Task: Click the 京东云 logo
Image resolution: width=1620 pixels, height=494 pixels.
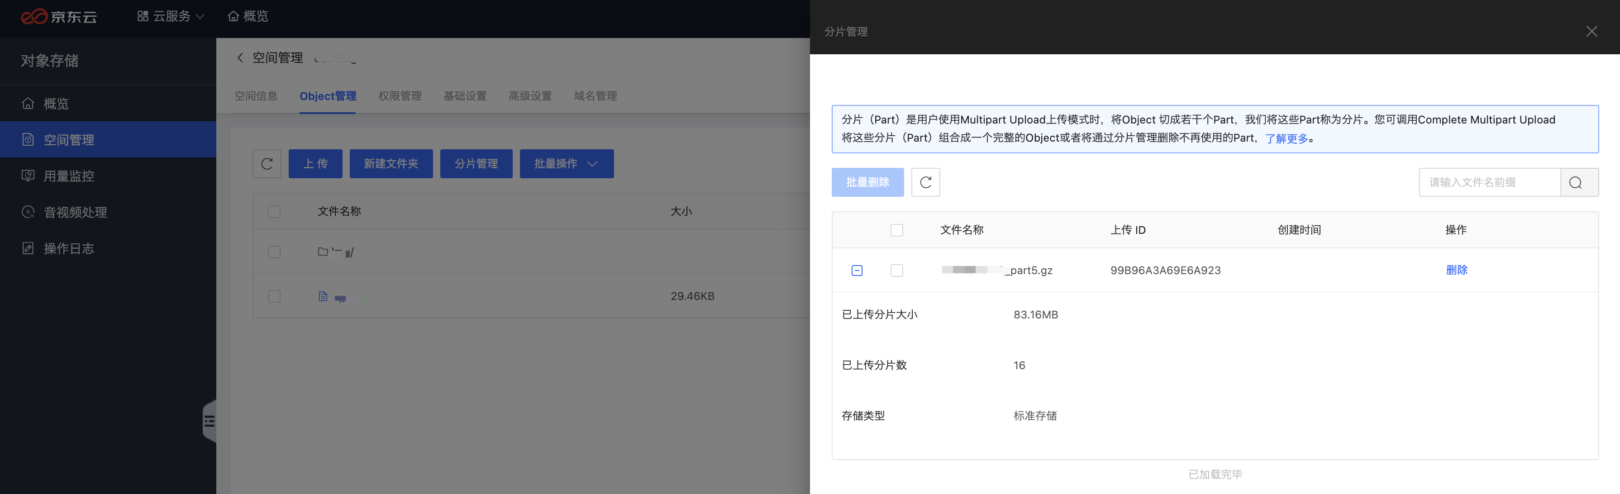Action: (x=58, y=16)
